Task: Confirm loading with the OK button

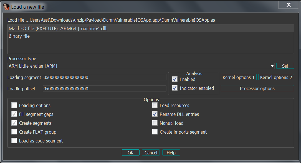Action: tap(131, 153)
